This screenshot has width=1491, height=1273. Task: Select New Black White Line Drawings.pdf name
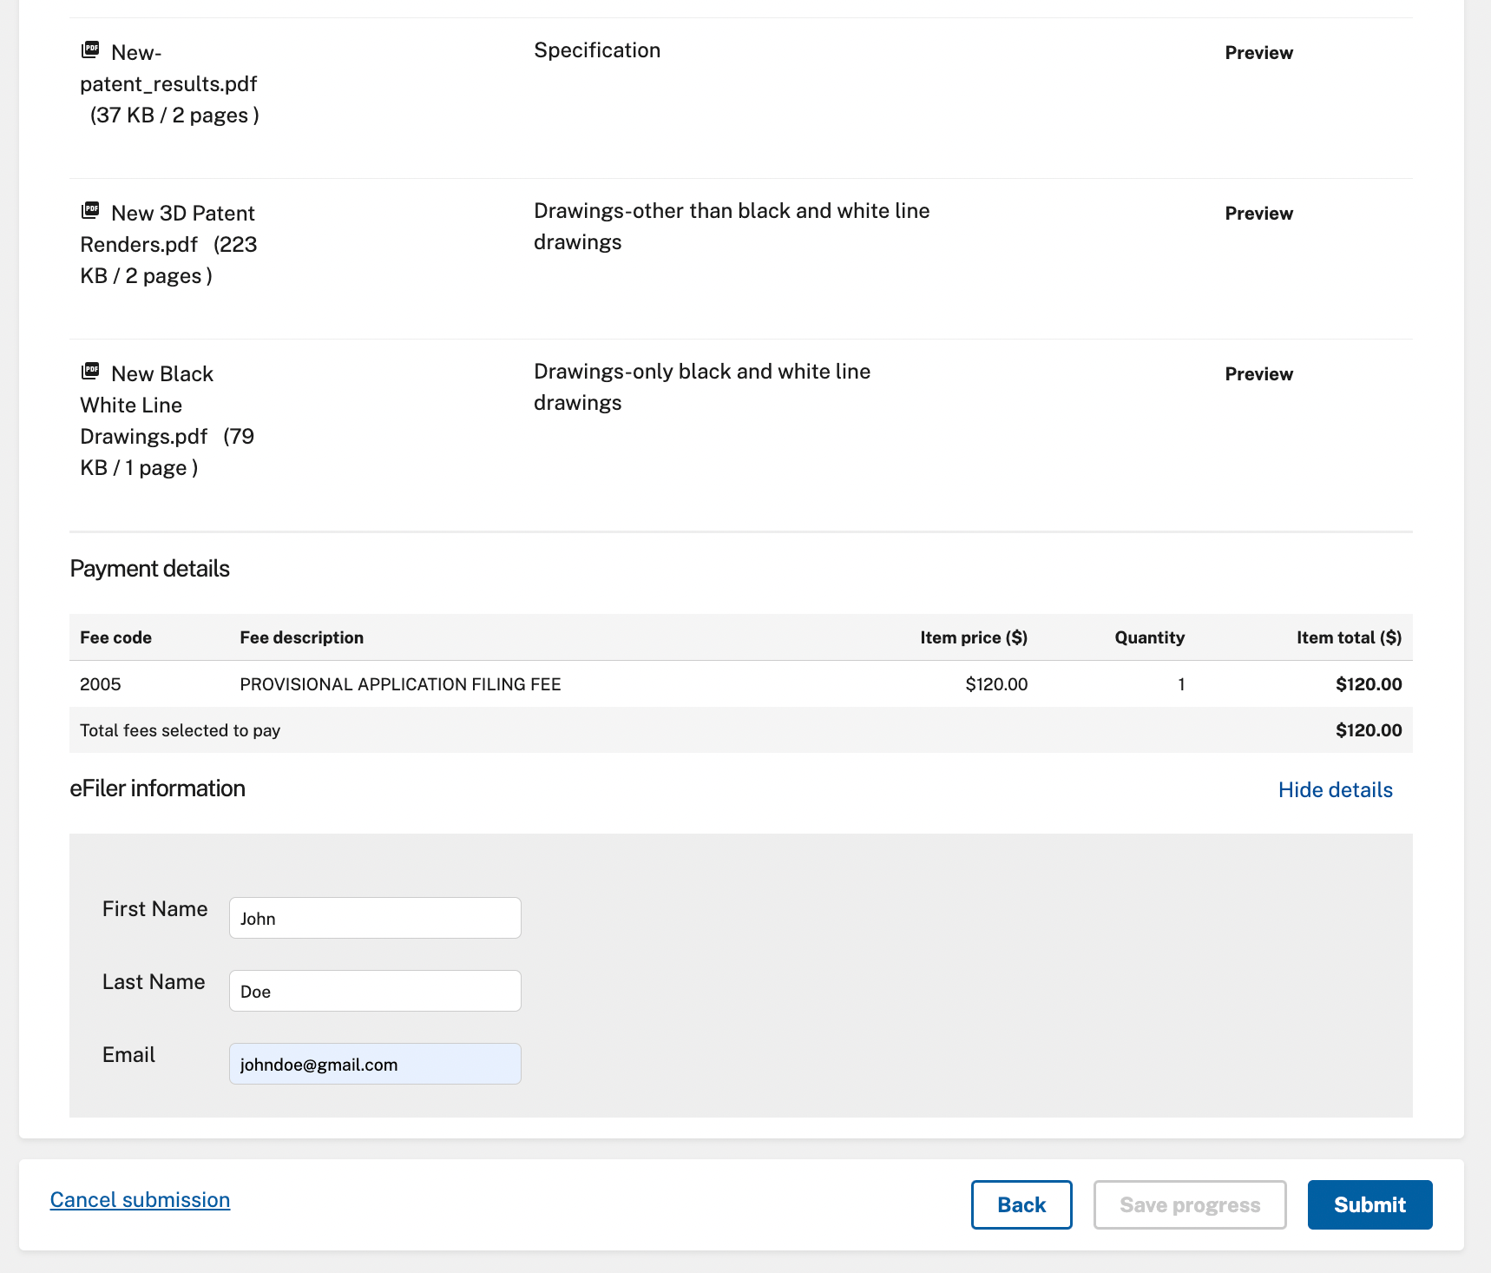click(147, 406)
